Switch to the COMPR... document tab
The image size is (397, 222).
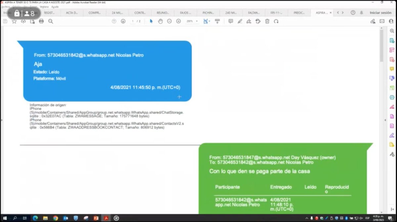point(95,13)
